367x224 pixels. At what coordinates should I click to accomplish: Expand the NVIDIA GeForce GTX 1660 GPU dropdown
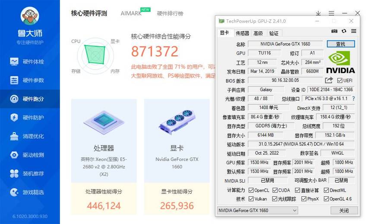click(x=257, y=211)
